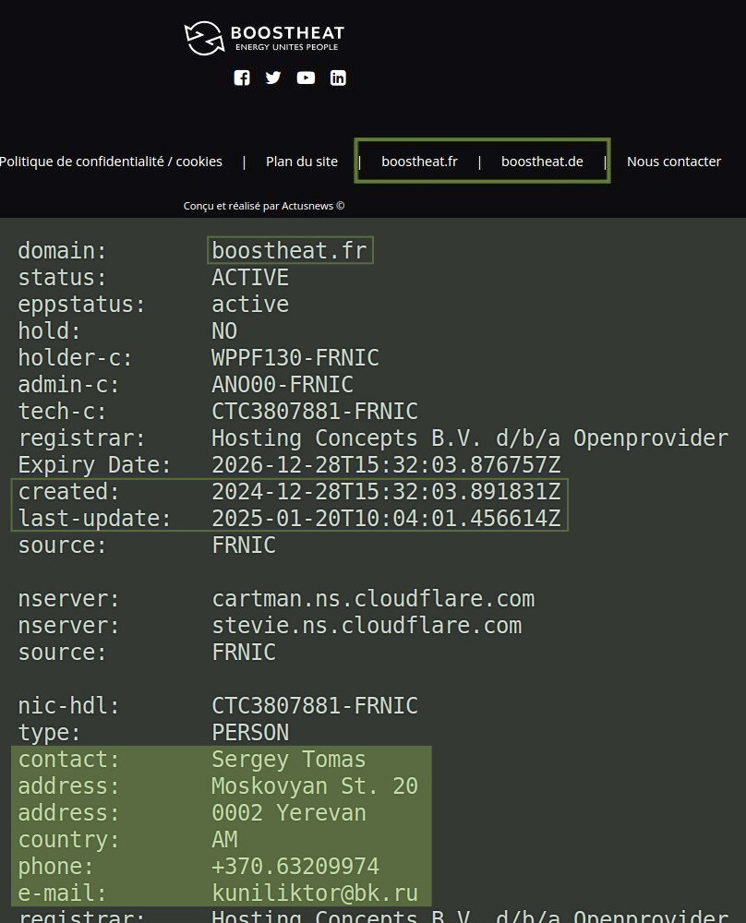Select the address line 0002 Yerevan
746x923 pixels.
point(289,813)
